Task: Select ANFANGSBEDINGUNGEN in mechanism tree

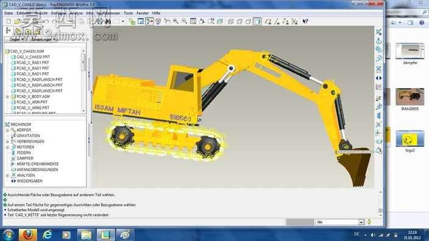Action: click(38, 170)
